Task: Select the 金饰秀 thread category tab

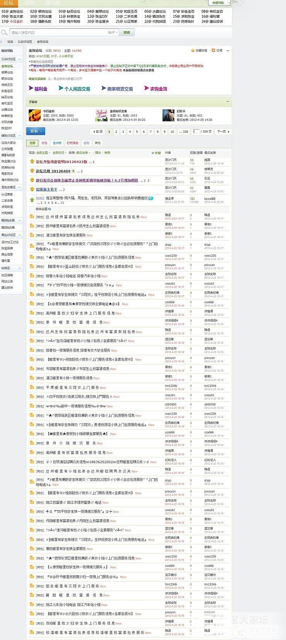Action: pos(57,143)
